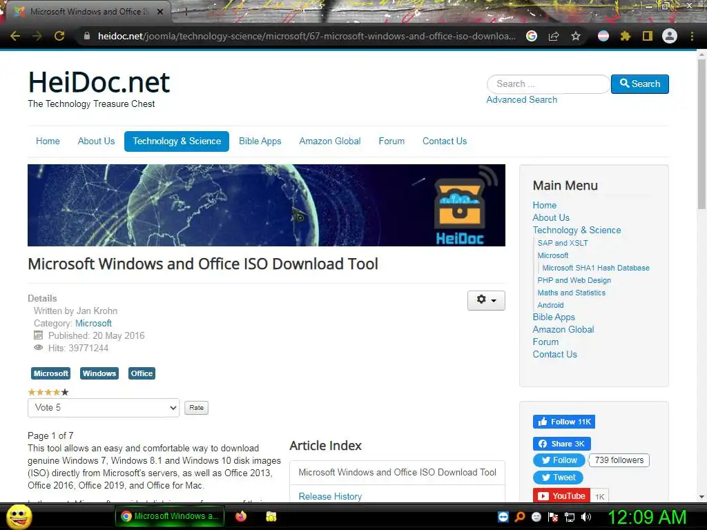Reload the page with the refresh icon
Image resolution: width=707 pixels, height=530 pixels.
[x=59, y=36]
